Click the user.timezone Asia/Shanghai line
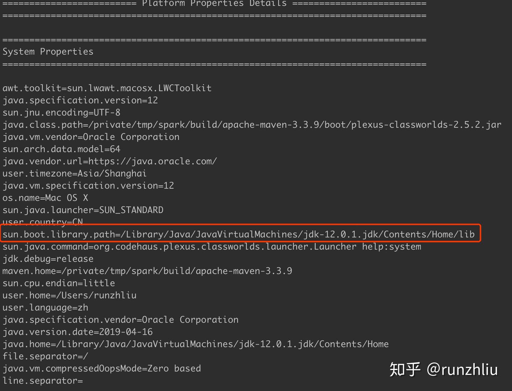Image resolution: width=512 pixels, height=391 pixels. tap(75, 174)
